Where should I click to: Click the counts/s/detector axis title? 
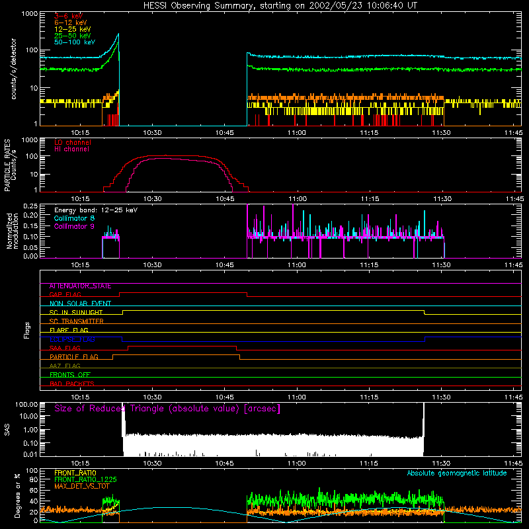[x=14, y=69]
